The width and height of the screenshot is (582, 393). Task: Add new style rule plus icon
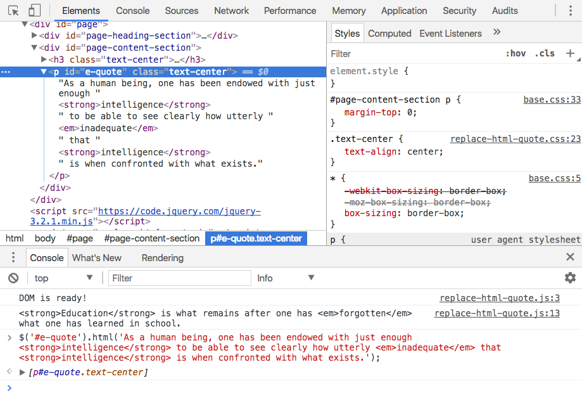pyautogui.click(x=570, y=53)
